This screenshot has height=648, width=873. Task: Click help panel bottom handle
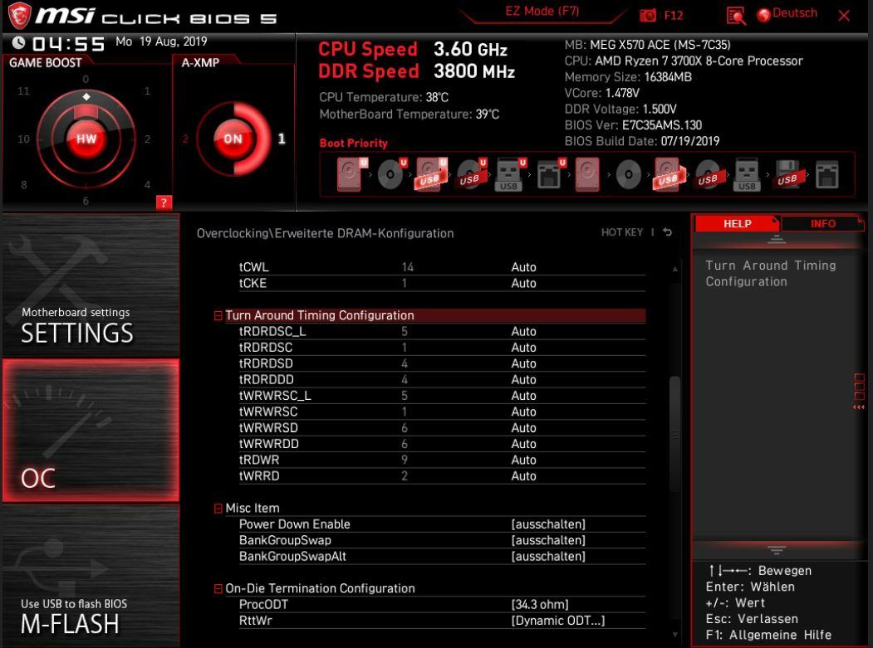point(777,550)
